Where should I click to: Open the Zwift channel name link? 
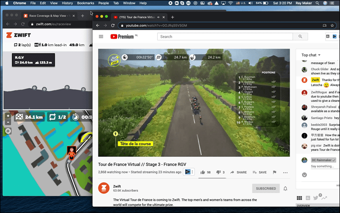[x=117, y=186]
